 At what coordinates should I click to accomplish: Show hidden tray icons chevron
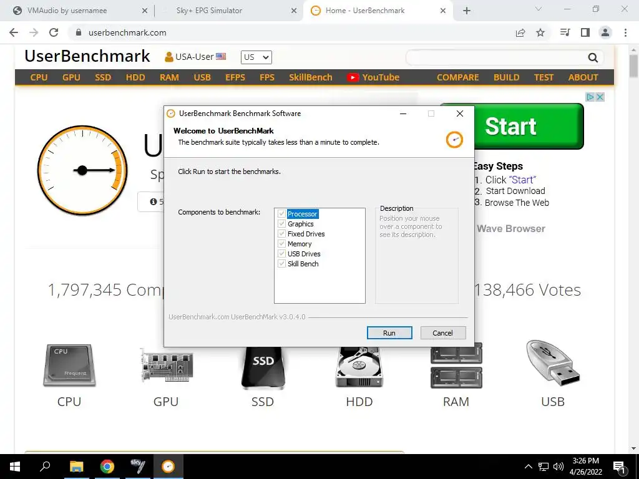tap(528, 467)
